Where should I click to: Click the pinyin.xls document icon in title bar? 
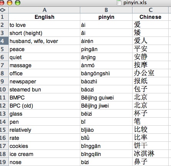pos(119,3)
